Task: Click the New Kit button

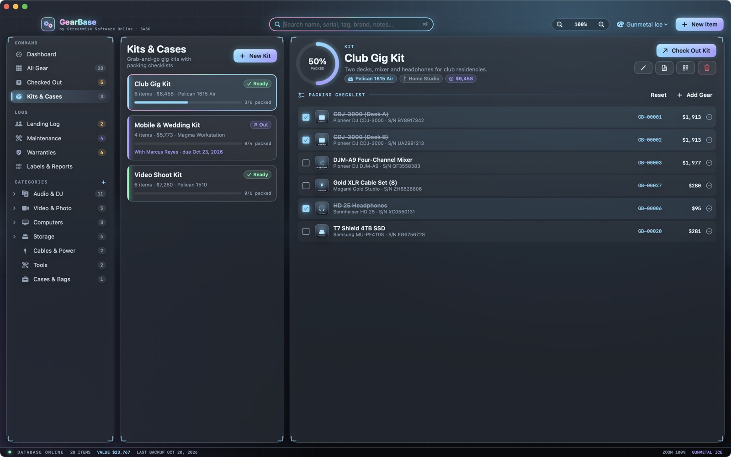Action: pyautogui.click(x=255, y=56)
